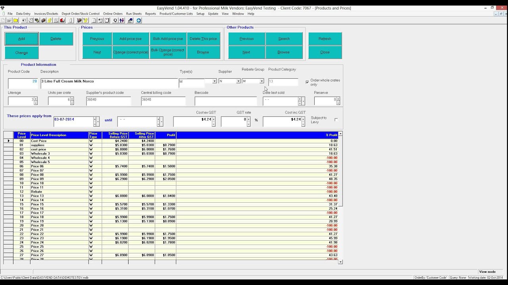508x285 pixels.
Task: Click the price grid scroll down arrow
Action: pos(340,262)
